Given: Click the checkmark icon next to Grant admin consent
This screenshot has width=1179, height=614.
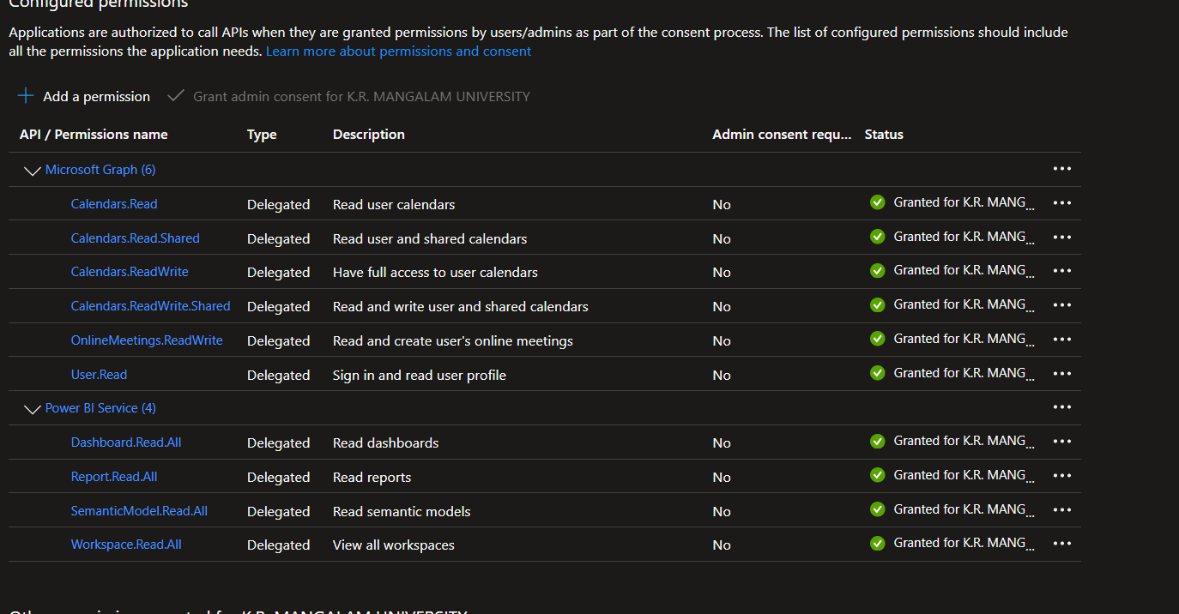Looking at the screenshot, I should click(x=176, y=95).
